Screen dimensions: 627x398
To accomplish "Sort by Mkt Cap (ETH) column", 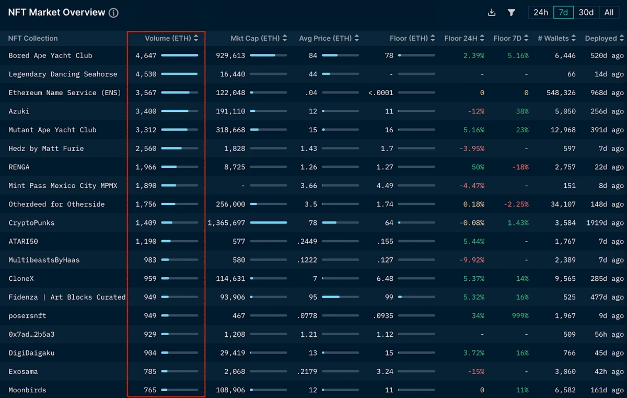I will (259, 38).
